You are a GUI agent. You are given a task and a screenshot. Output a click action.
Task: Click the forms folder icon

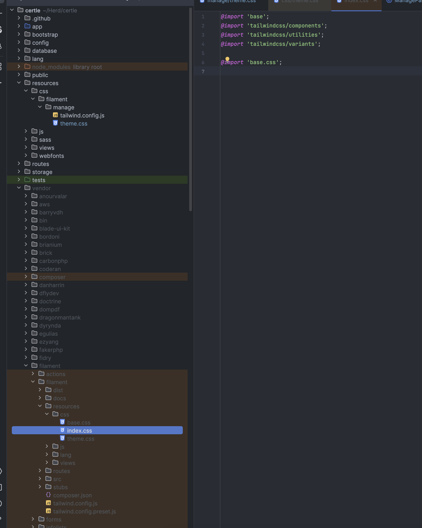pos(41,519)
